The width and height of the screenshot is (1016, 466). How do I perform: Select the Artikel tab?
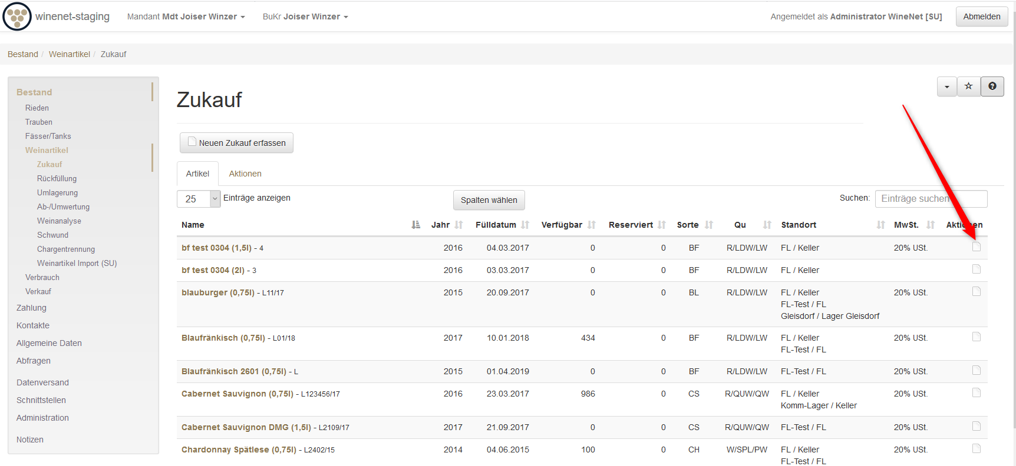tap(197, 174)
